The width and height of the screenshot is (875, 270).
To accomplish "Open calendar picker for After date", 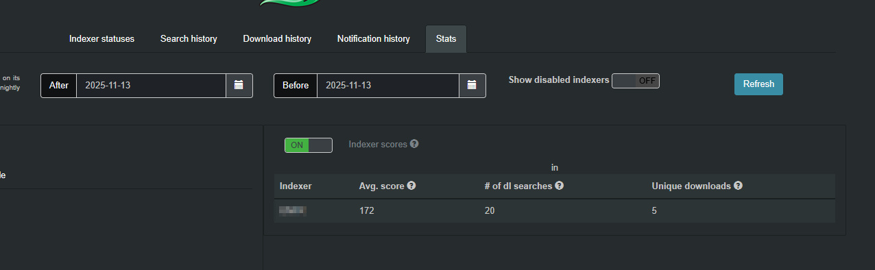I will [x=239, y=86].
